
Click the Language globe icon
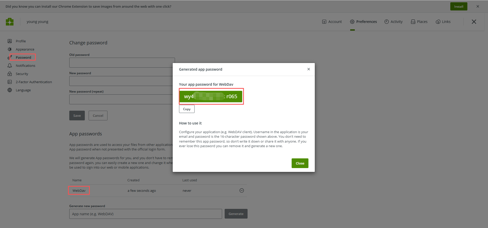[10, 90]
